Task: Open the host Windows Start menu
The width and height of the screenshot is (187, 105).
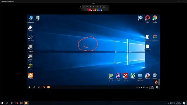Action: coord(2,103)
